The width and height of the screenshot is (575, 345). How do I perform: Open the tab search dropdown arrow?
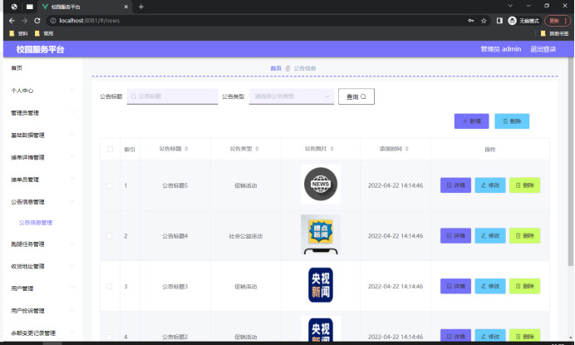point(510,6)
